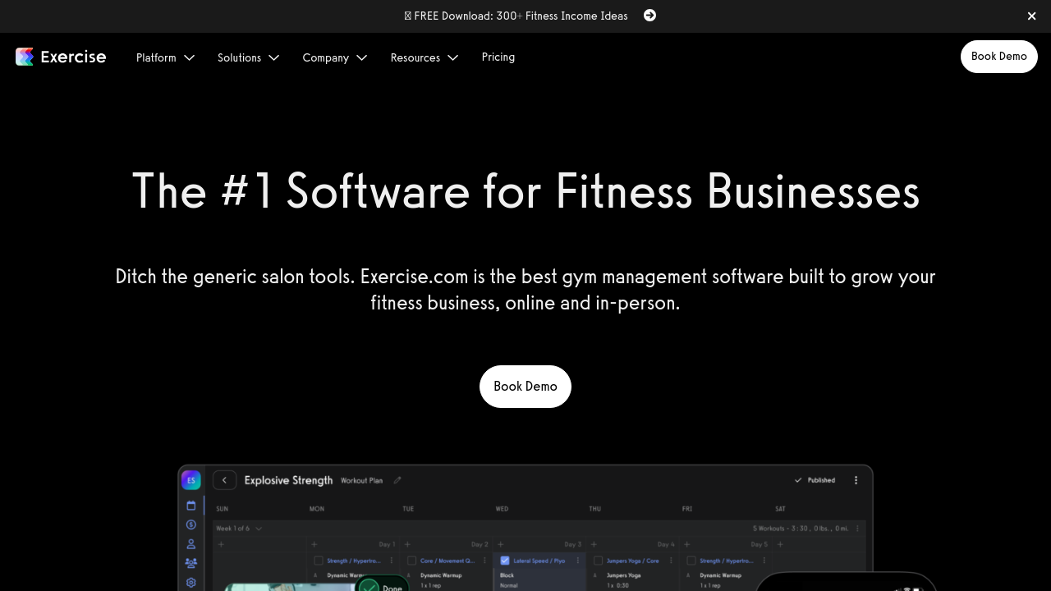The image size is (1051, 591).
Task: Expand the Solutions dropdown menu
Action: (248, 57)
